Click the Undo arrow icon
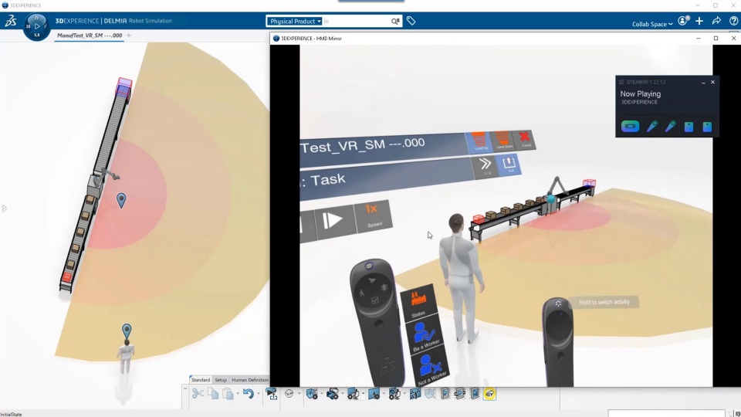The height and width of the screenshot is (417, 741). pos(248,393)
